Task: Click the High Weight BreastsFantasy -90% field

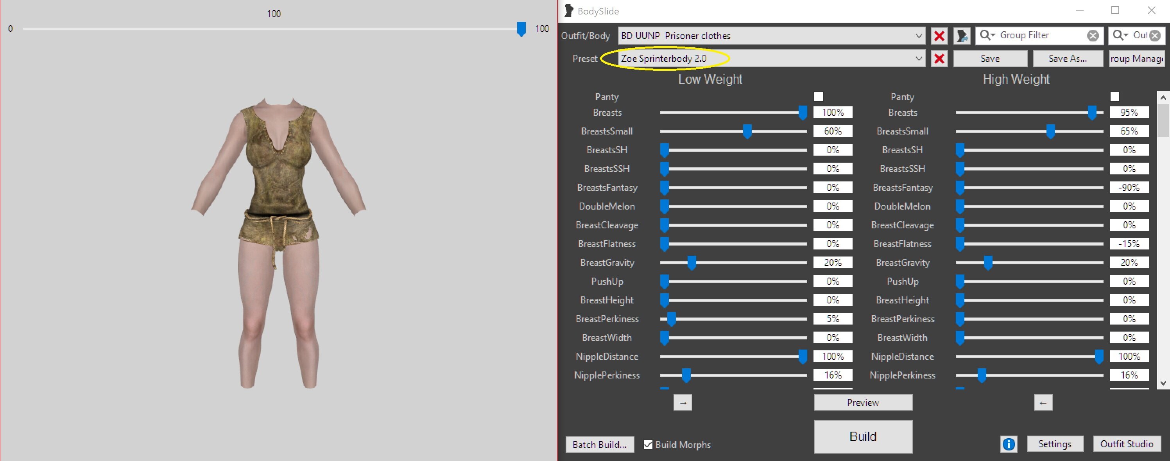Action: coord(1129,188)
